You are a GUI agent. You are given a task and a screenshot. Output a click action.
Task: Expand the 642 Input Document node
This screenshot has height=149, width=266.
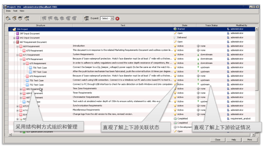(x=14, y=38)
